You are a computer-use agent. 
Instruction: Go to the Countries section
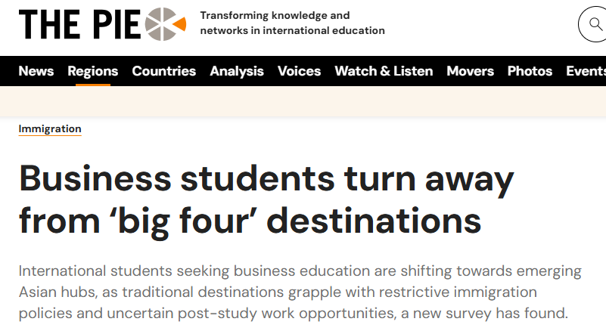coord(164,71)
